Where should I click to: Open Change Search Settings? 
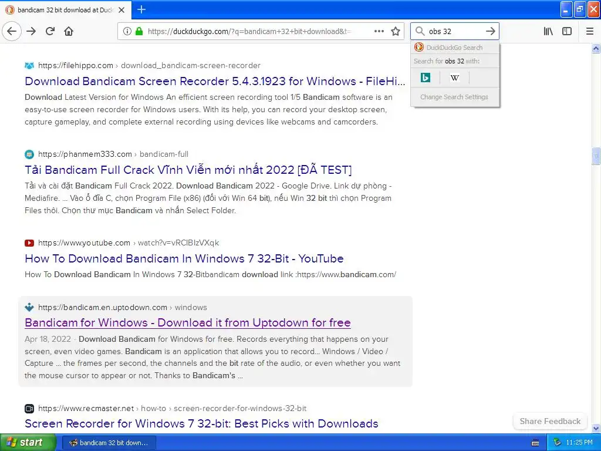pos(455,97)
